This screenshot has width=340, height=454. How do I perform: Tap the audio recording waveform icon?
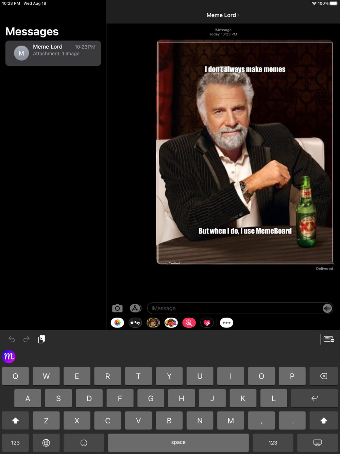click(x=327, y=308)
